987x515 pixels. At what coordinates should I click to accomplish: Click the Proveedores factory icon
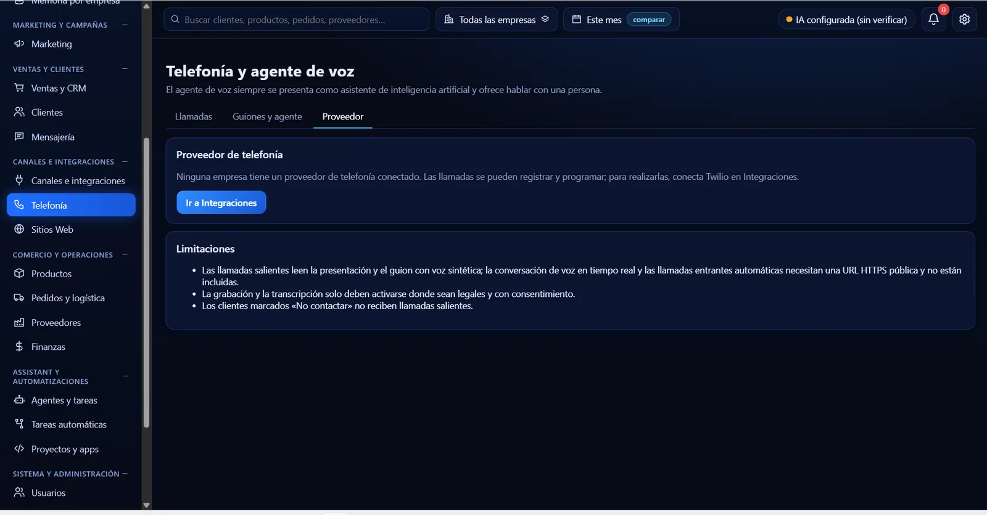coord(19,322)
